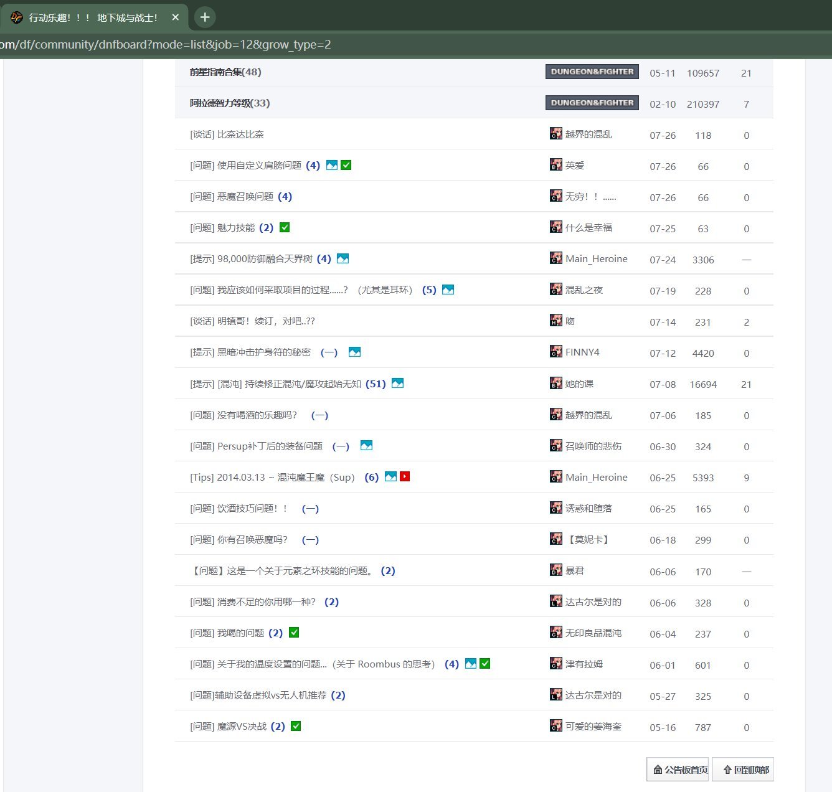Open new browser tab with plus button
This screenshot has width=832, height=792.
[x=205, y=17]
